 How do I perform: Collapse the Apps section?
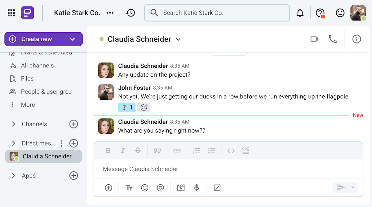14,175
